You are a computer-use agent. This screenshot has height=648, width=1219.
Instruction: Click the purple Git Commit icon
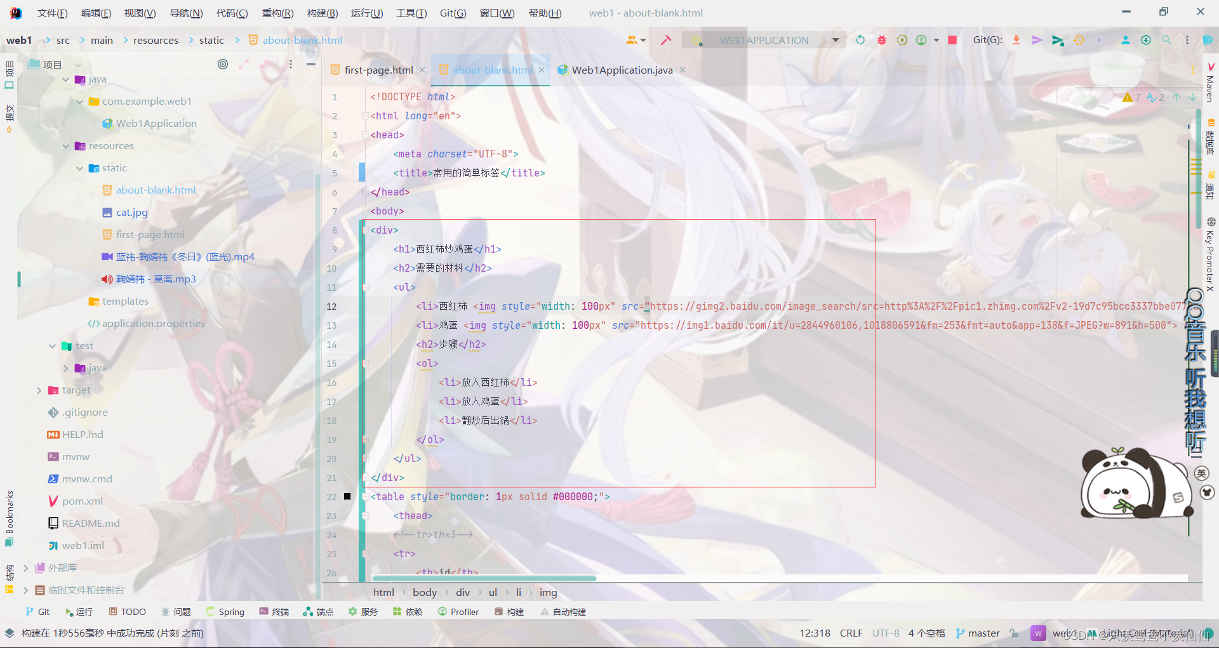[x=1037, y=40]
